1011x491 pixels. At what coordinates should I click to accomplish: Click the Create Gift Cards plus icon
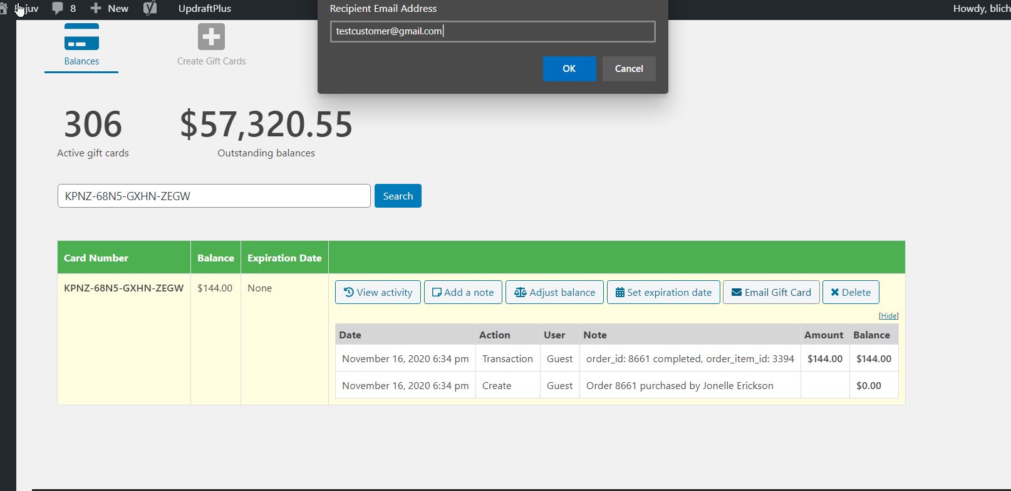click(x=211, y=37)
